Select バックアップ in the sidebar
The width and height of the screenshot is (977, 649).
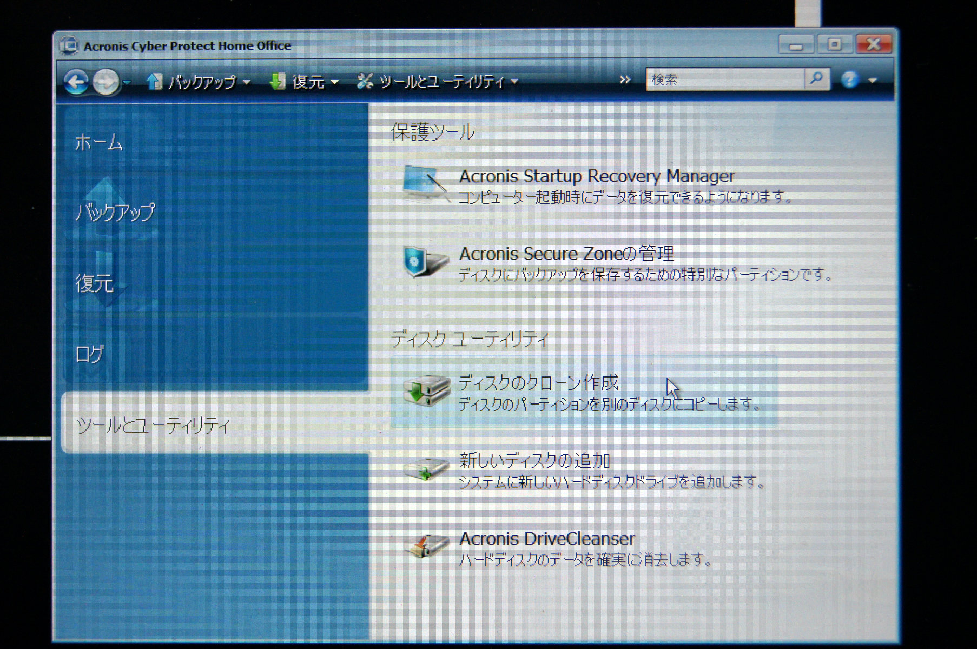pos(215,210)
